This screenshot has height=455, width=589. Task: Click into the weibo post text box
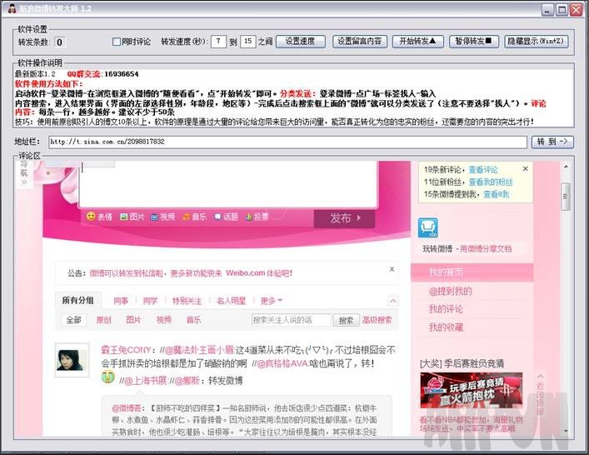pyautogui.click(x=227, y=183)
